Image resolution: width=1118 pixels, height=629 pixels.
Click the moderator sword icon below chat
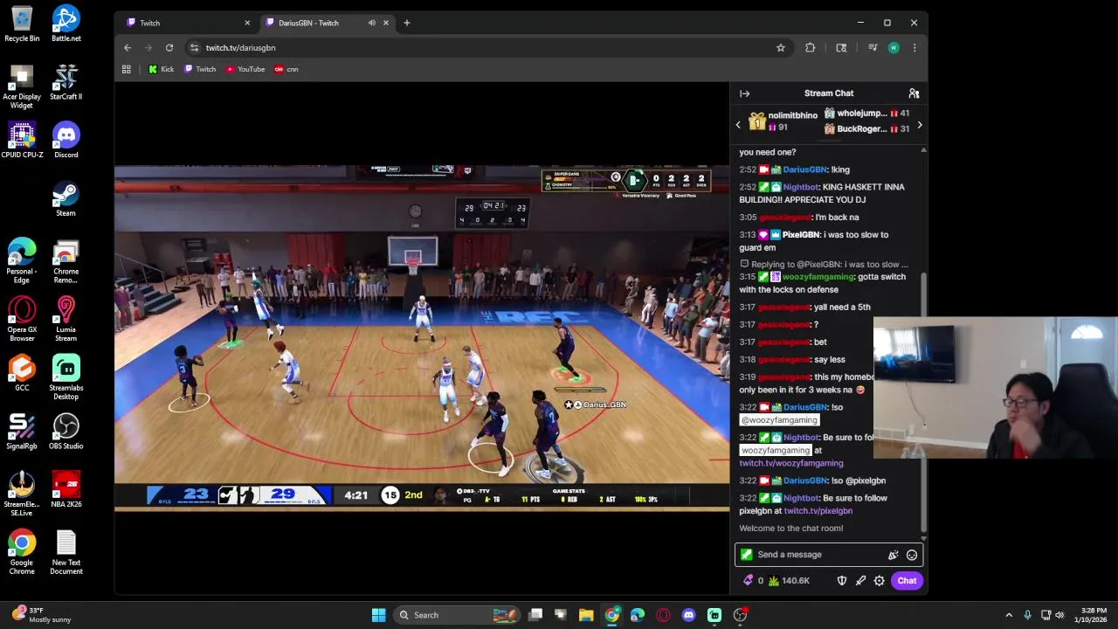pyautogui.click(x=860, y=581)
